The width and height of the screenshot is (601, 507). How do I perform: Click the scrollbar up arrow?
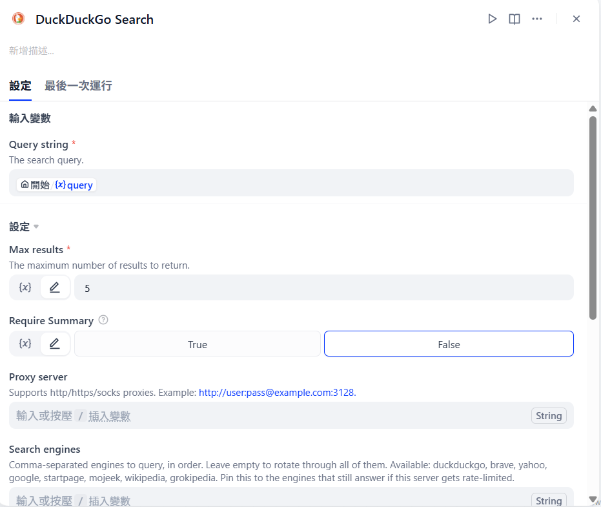click(x=593, y=109)
